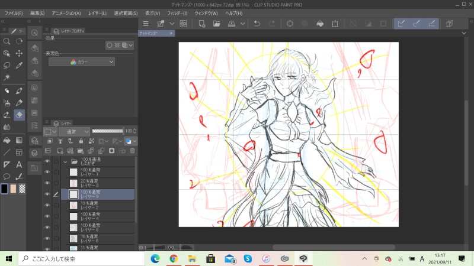Screen dimensions: 474x266
Task: Select the Eraser tool in the toolbox
Action: 20,115
